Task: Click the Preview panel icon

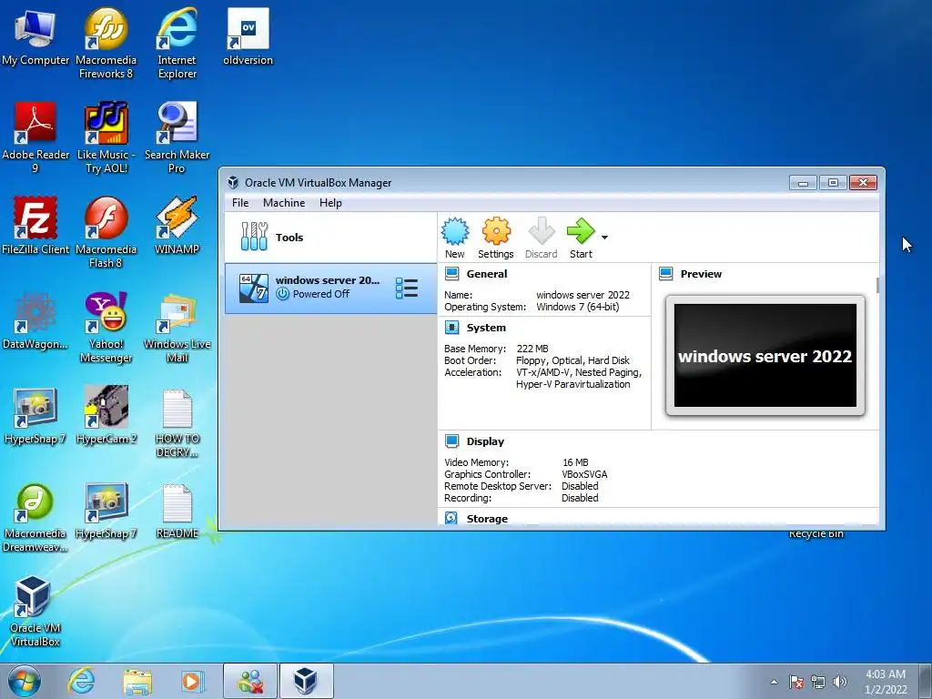Action: pyautogui.click(x=665, y=274)
